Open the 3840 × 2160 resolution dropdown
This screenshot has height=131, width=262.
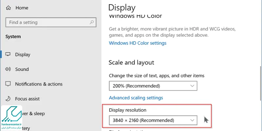click(153, 120)
